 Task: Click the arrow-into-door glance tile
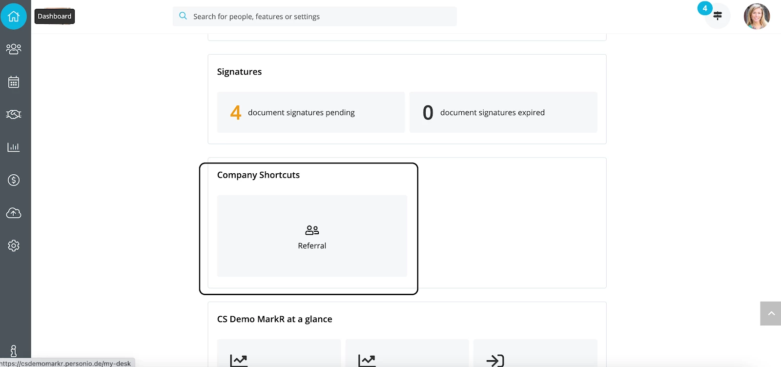click(x=535, y=353)
